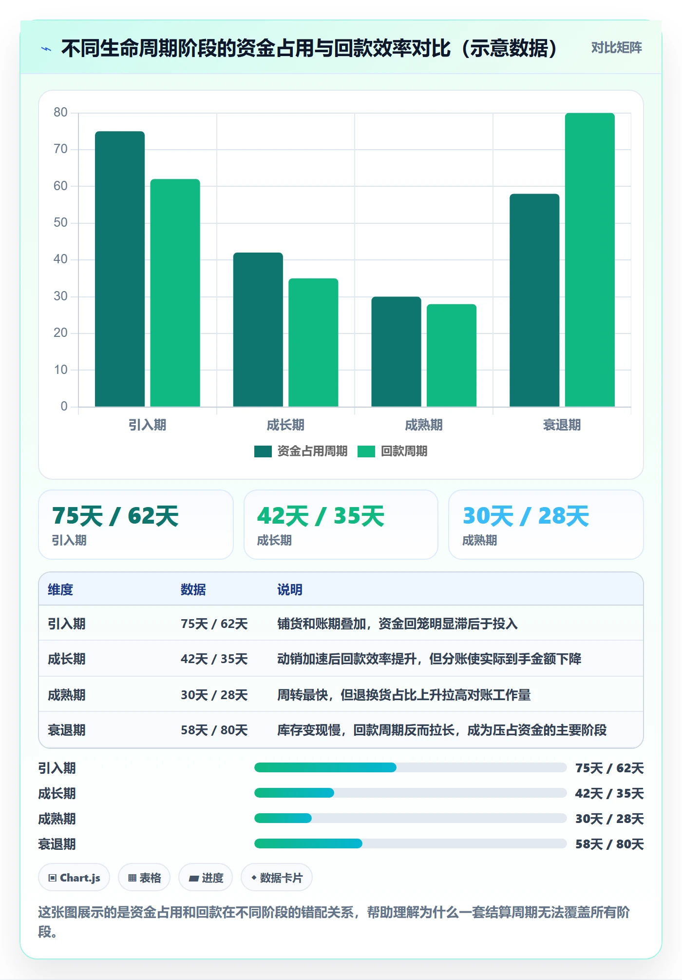
Task: Click table value 42天 / 35天
Action: coord(214,659)
